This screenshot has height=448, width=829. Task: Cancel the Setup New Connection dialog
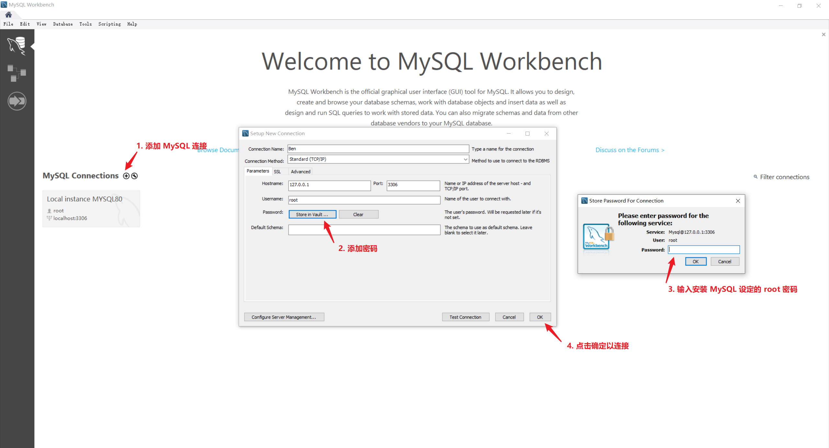point(509,317)
